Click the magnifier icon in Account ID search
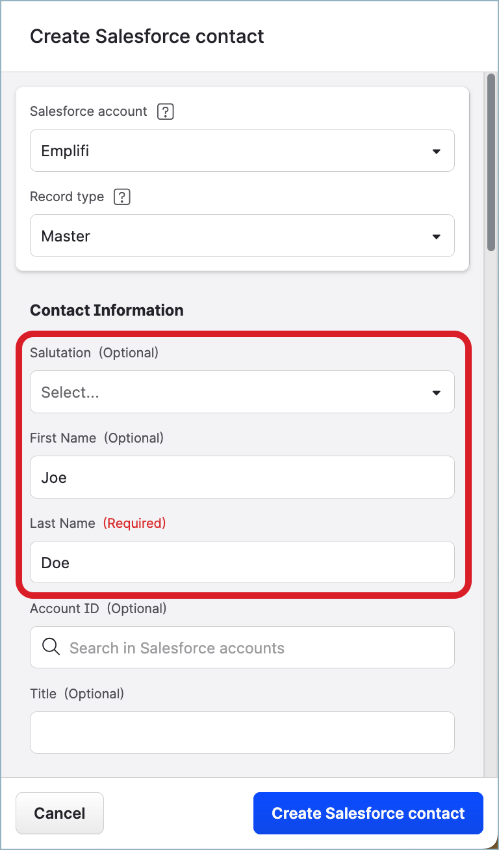The height and width of the screenshot is (850, 499). click(51, 648)
